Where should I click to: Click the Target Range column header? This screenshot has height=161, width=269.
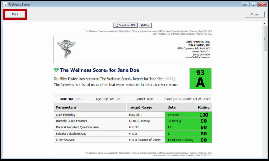click(146, 107)
